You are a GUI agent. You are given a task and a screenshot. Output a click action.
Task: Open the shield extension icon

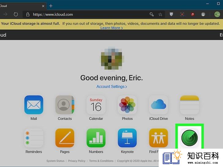(171, 14)
